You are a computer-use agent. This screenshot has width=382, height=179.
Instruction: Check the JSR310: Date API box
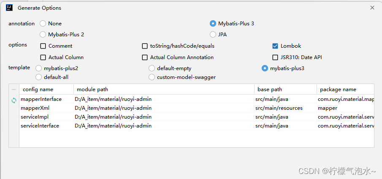coord(275,57)
